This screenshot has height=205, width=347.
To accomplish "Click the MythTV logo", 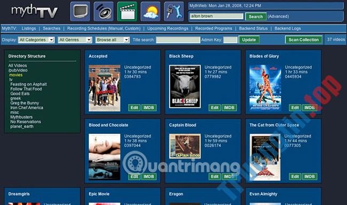I will (35, 11).
